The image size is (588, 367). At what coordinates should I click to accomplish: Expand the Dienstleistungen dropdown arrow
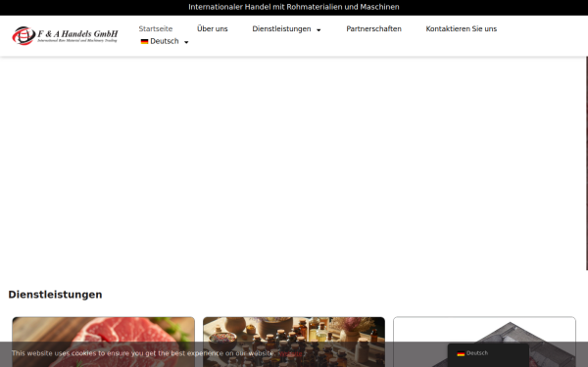click(x=318, y=30)
